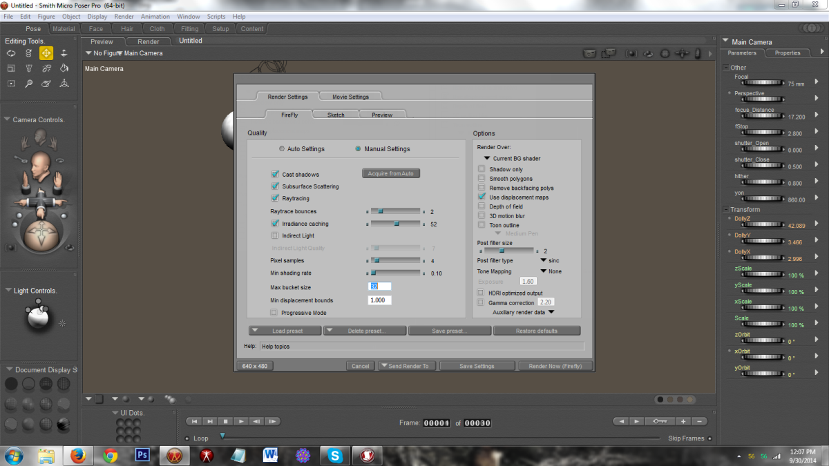
Task: Enable Indirect Light checkbox
Action: 275,235
